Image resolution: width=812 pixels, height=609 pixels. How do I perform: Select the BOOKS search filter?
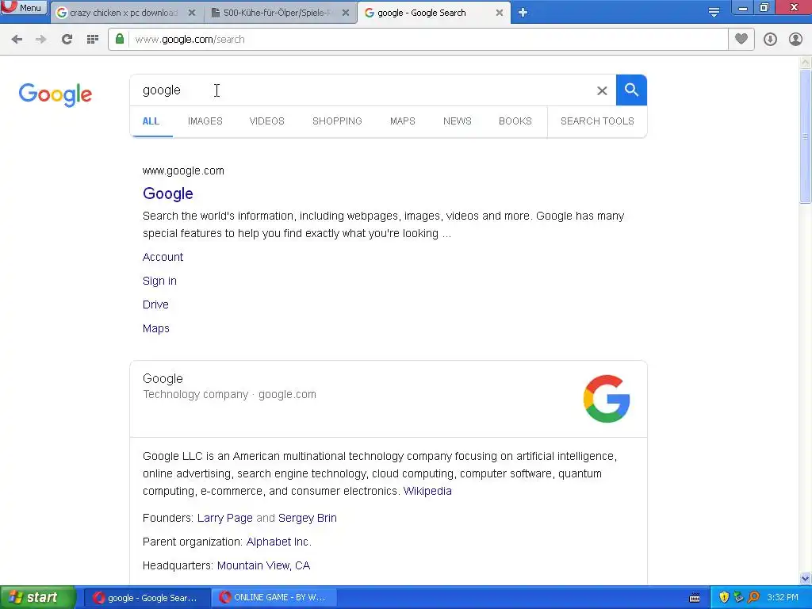pyautogui.click(x=515, y=121)
